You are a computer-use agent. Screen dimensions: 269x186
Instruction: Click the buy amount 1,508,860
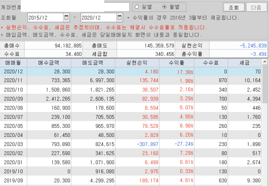[x=58, y=90]
